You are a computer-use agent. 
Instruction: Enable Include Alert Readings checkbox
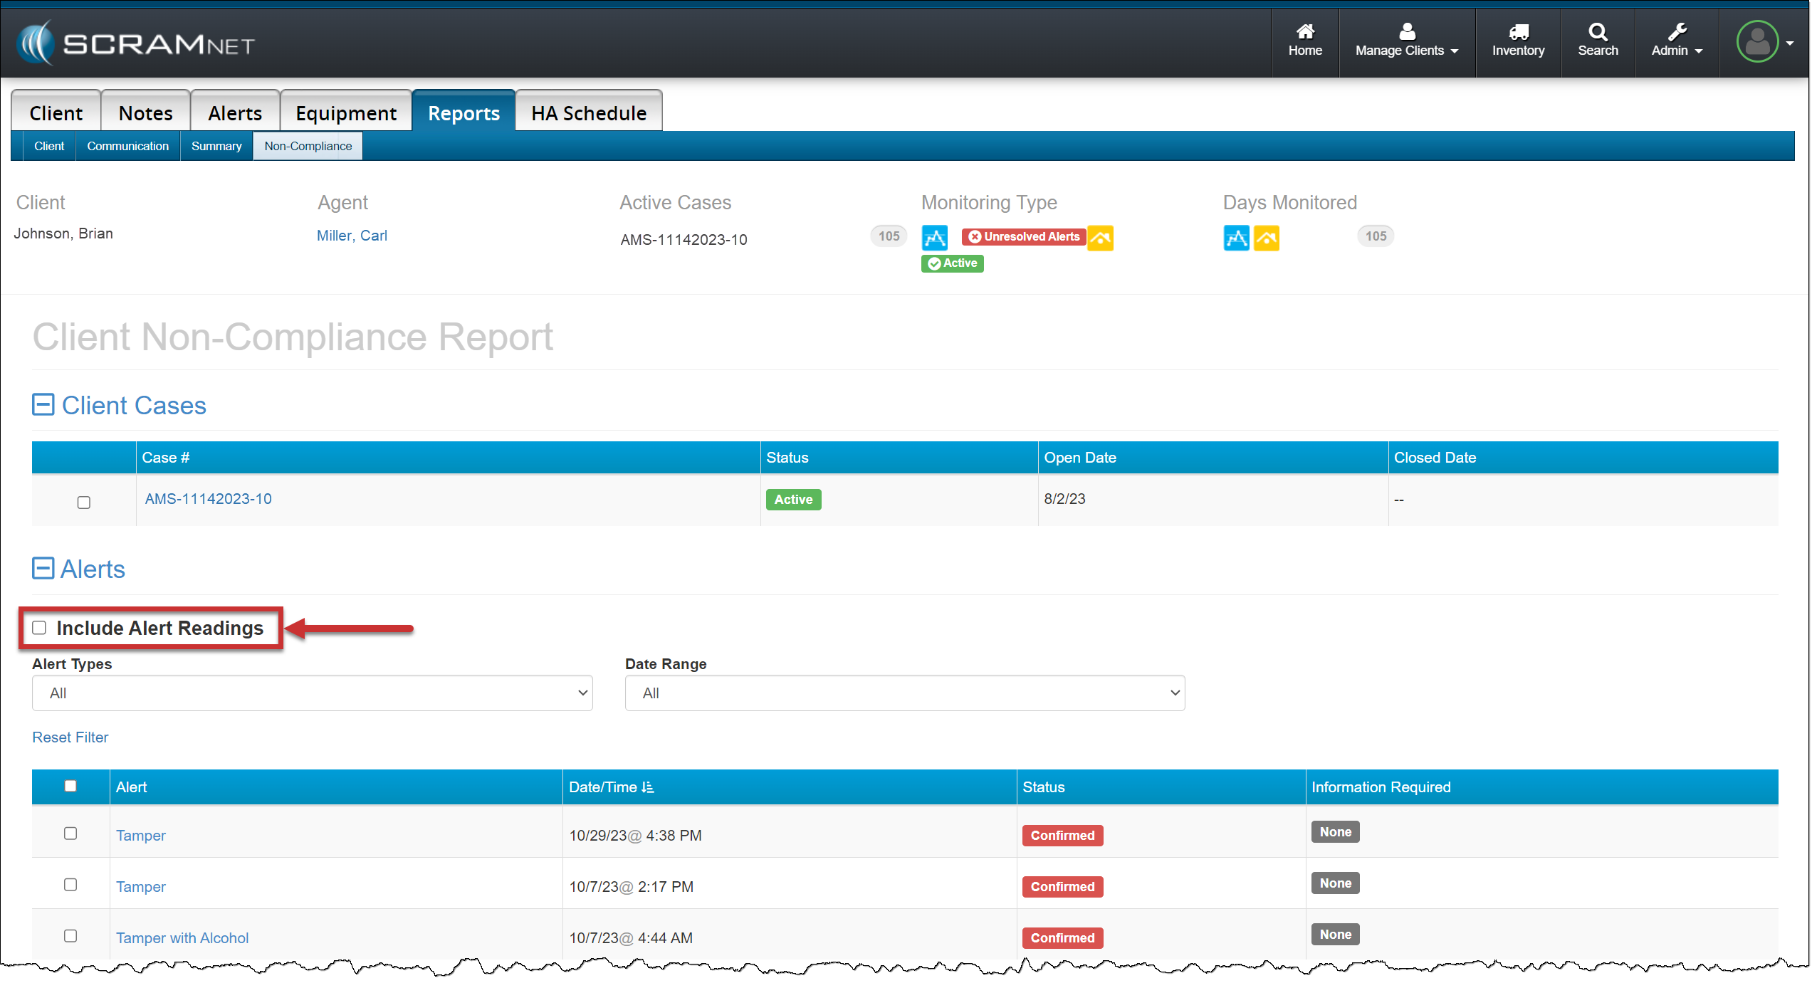click(x=39, y=628)
